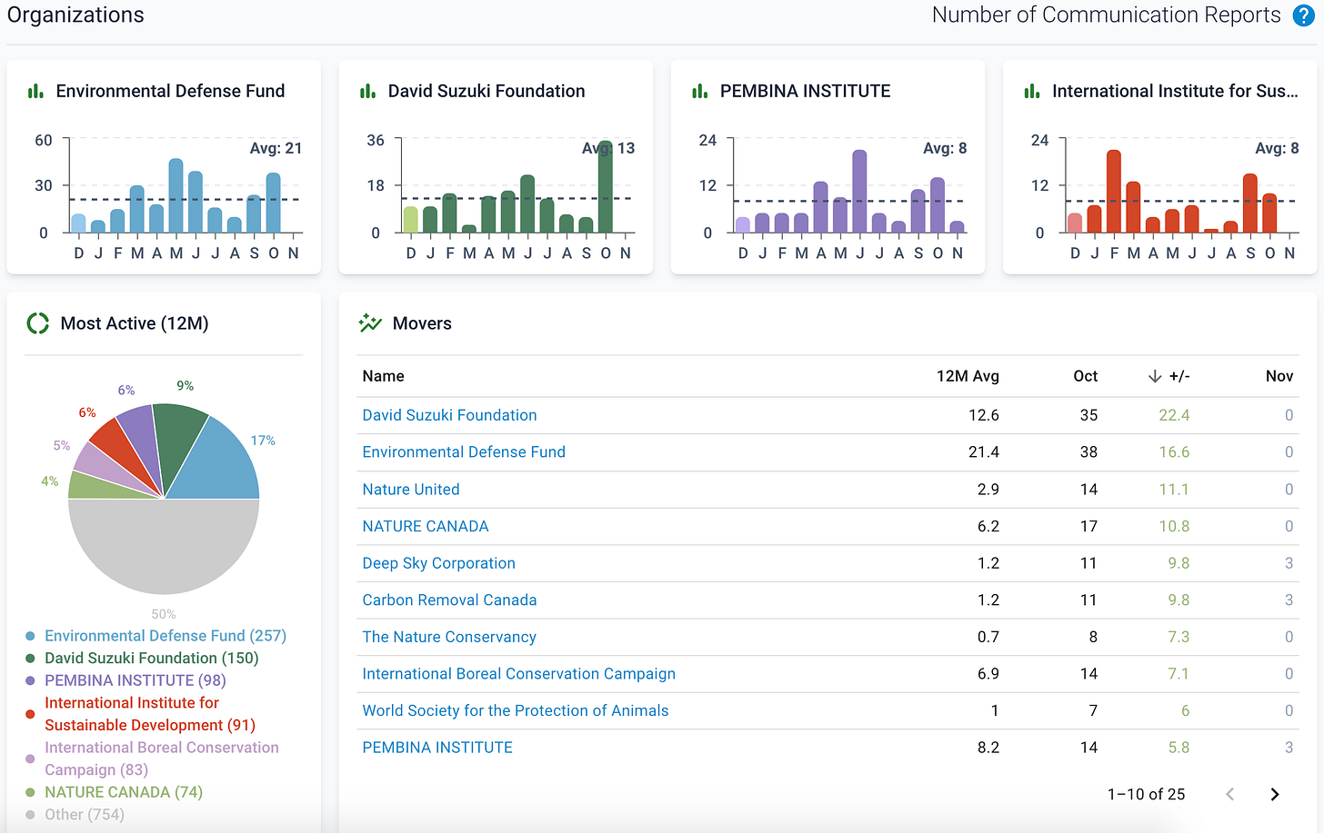The height and width of the screenshot is (833, 1324).
Task: Open The Nature Conservancy link
Action: 449,637
